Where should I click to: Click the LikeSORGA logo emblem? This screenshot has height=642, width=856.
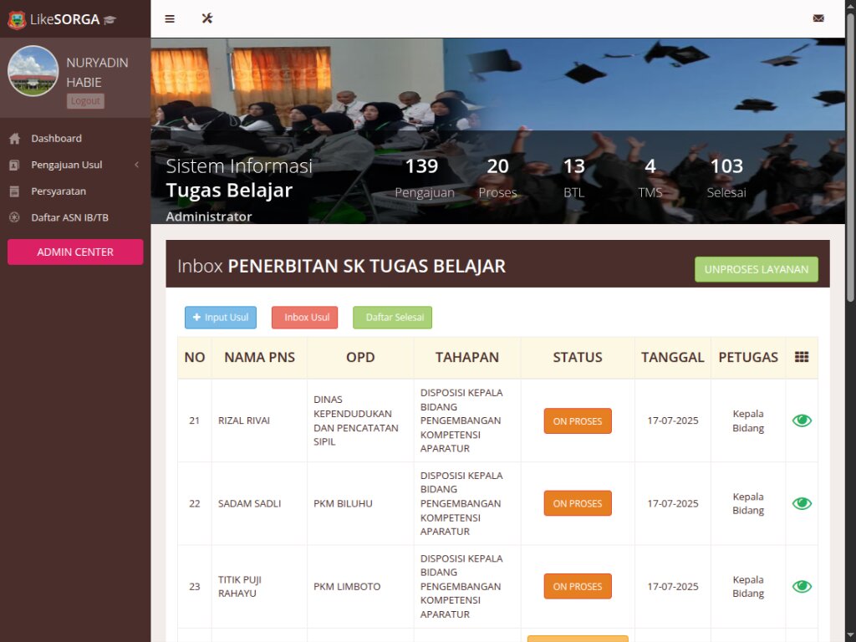17,19
